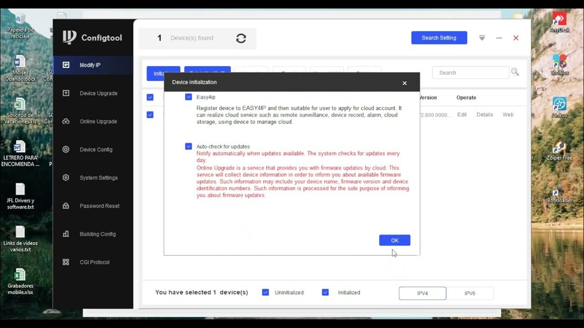
Task: Open Device Config section
Action: (93, 149)
